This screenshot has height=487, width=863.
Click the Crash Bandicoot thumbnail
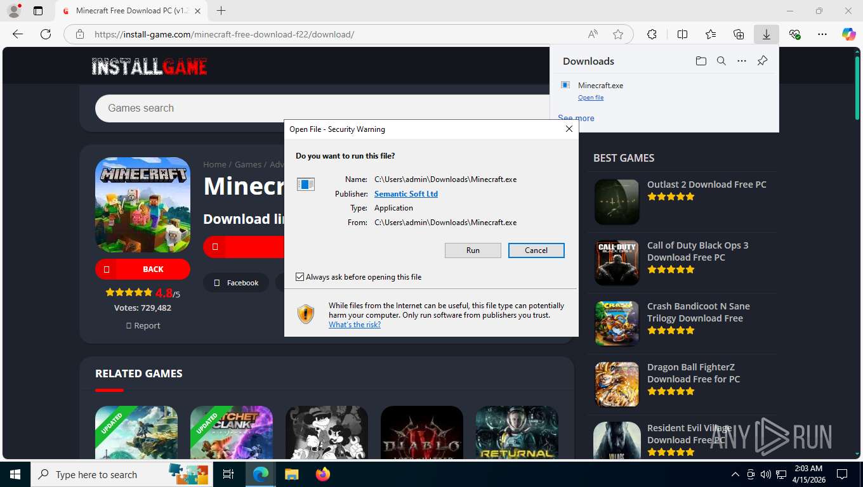pyautogui.click(x=617, y=323)
